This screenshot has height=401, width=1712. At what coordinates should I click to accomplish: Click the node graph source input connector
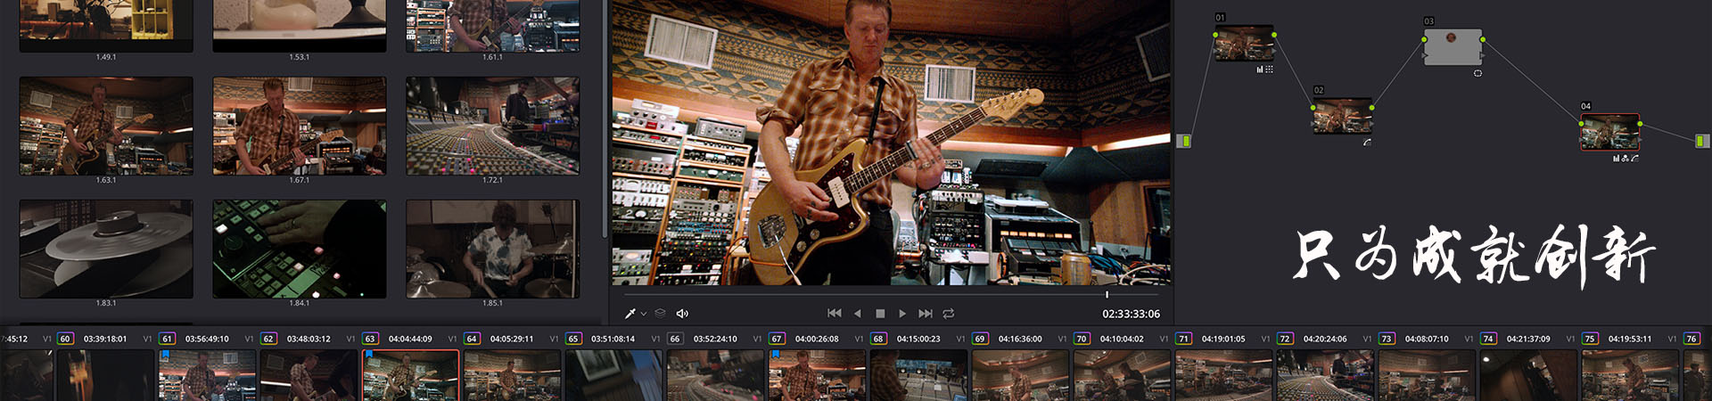1184,141
